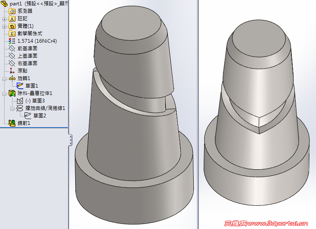Click the 註記 annotations folder icon
316x229 pixels.
12,19
